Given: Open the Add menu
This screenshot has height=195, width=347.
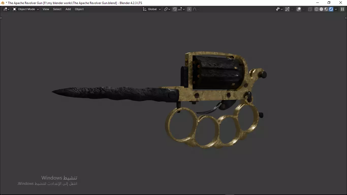Looking at the screenshot, I should 68,9.
